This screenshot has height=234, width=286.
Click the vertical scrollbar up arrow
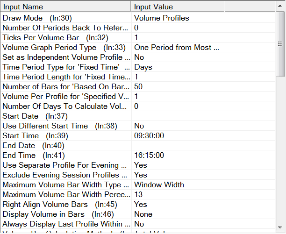(x=280, y=16)
